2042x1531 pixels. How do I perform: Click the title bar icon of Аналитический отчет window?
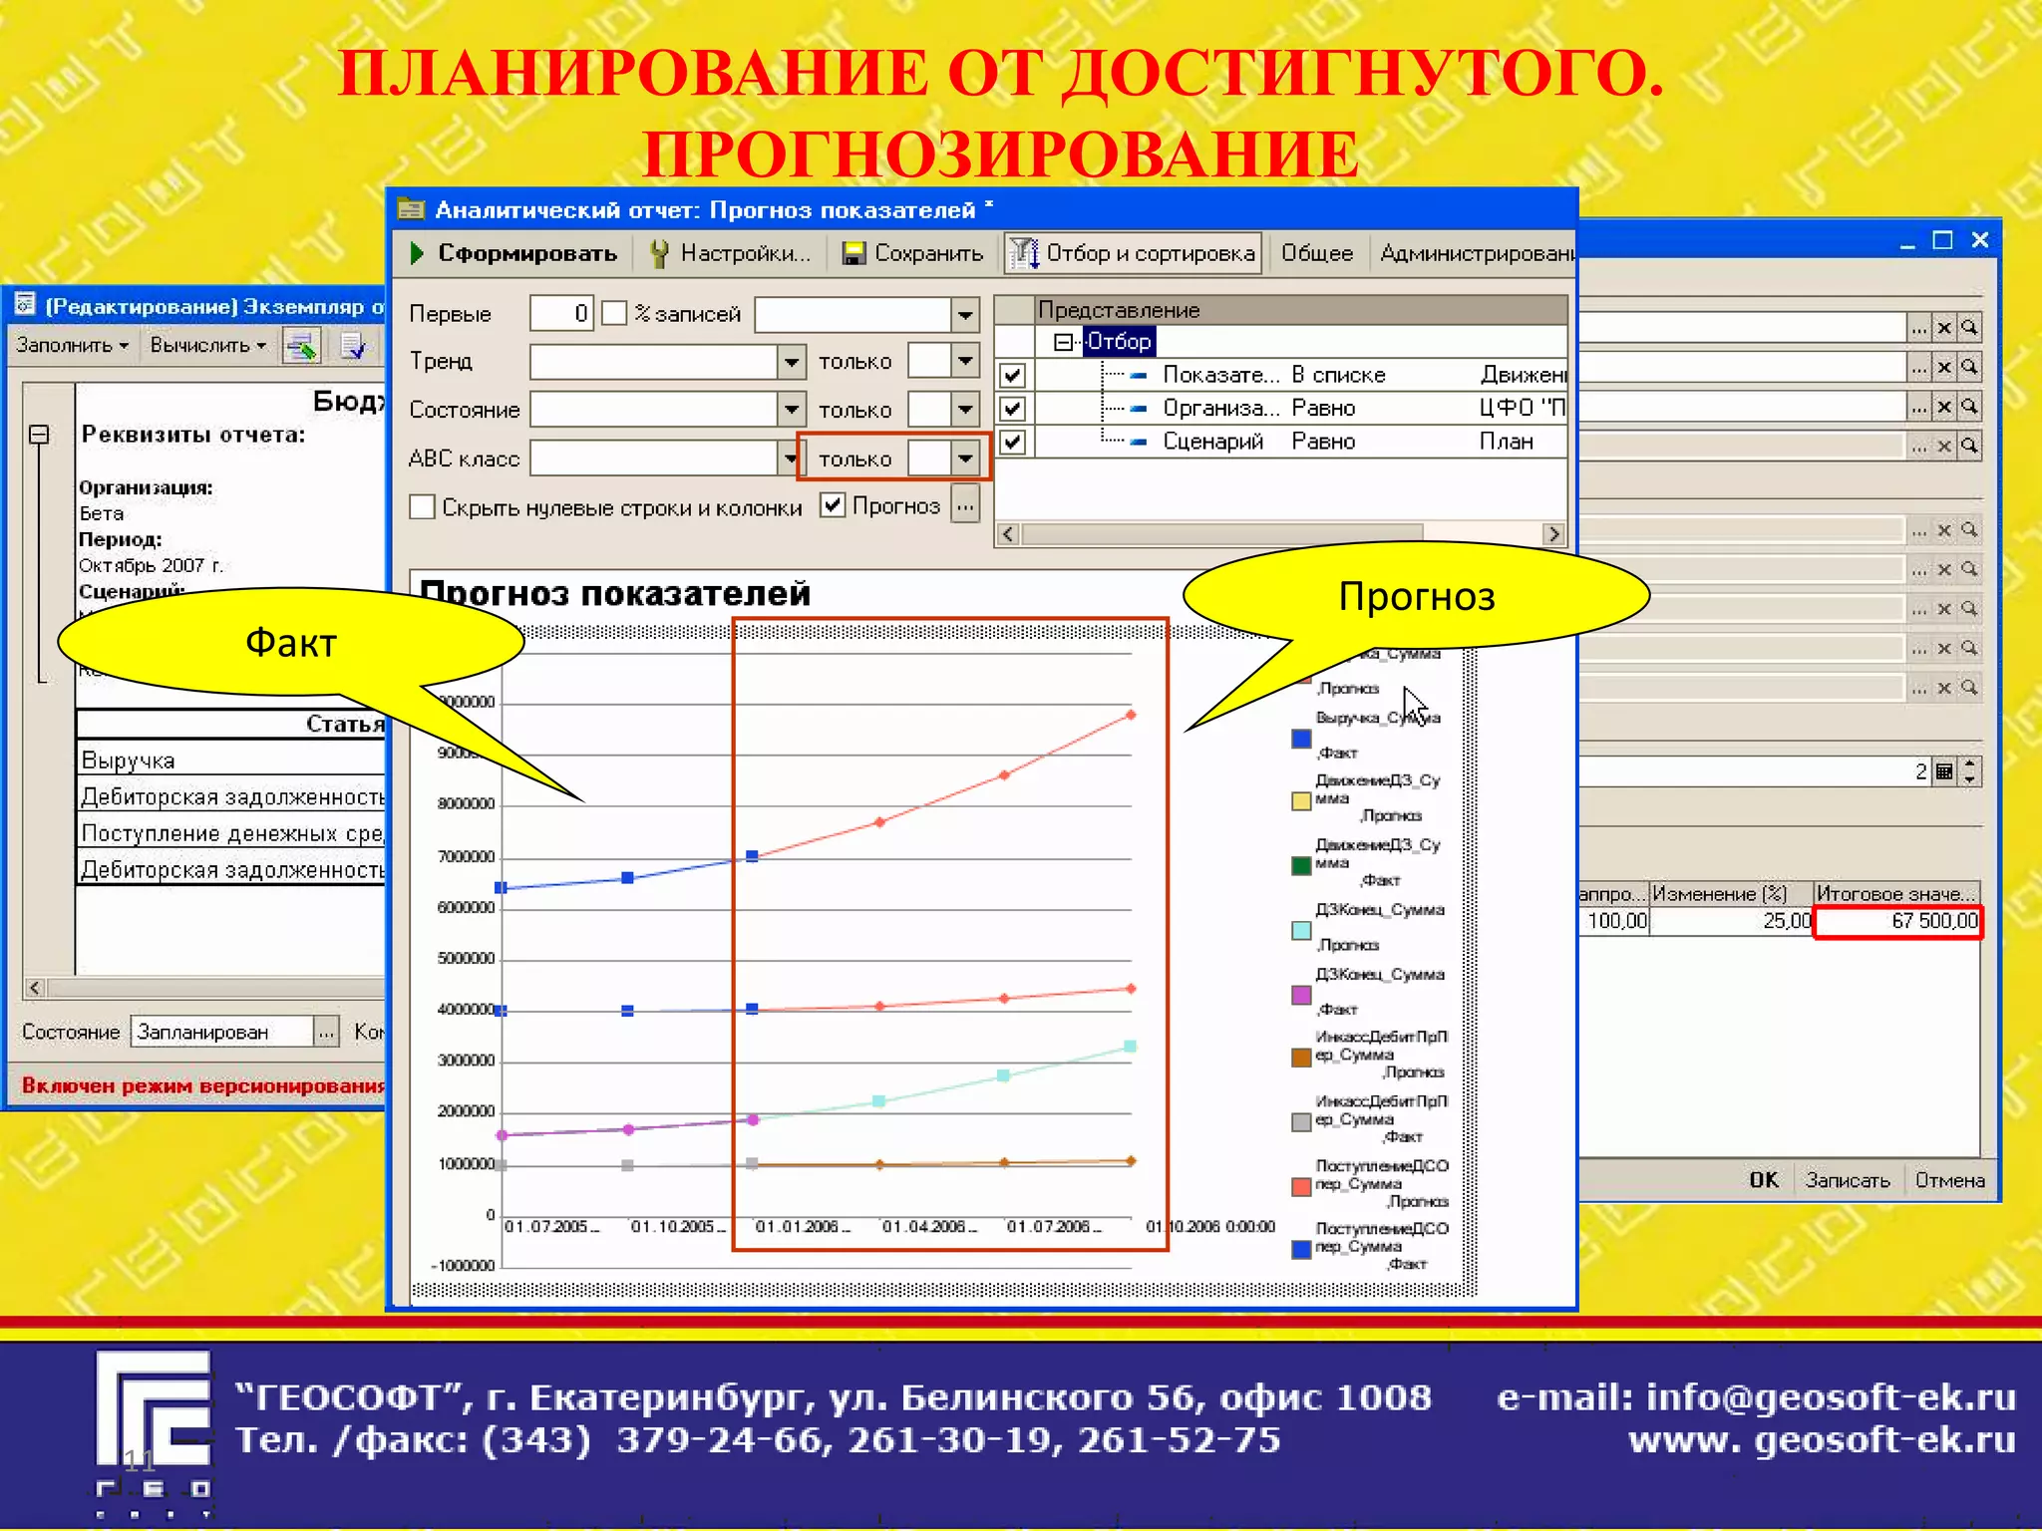tap(411, 209)
